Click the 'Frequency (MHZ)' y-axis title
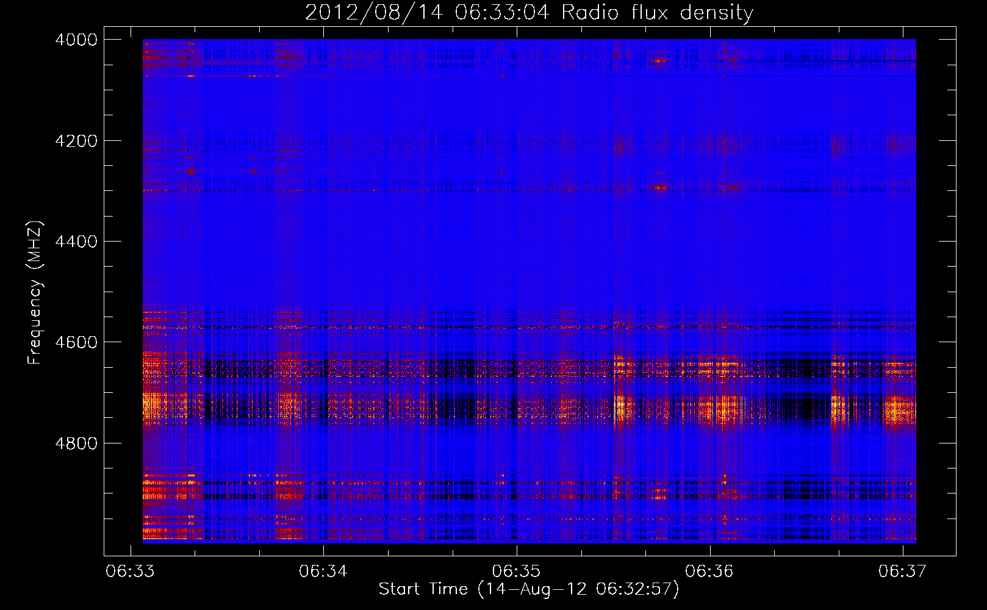Viewport: 987px width, 610px height. coord(35,293)
